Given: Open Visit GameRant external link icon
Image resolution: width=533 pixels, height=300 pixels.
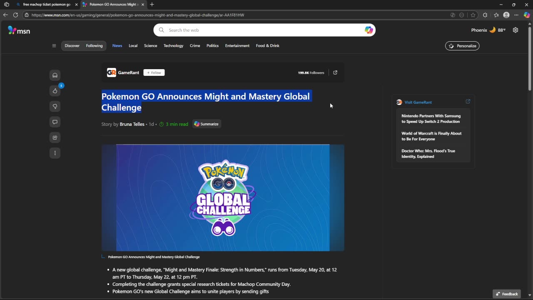Looking at the screenshot, I should point(468,102).
